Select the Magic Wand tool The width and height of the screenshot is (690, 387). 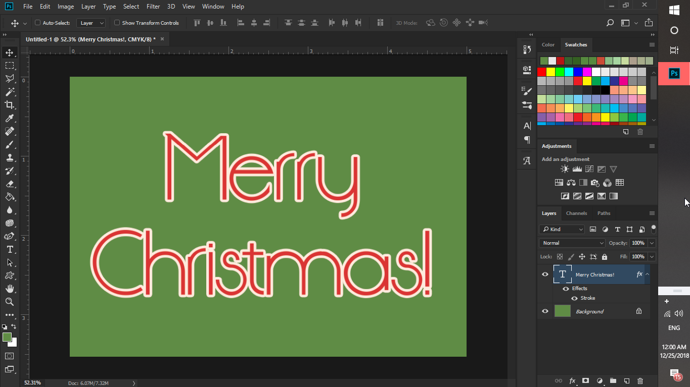coord(10,92)
